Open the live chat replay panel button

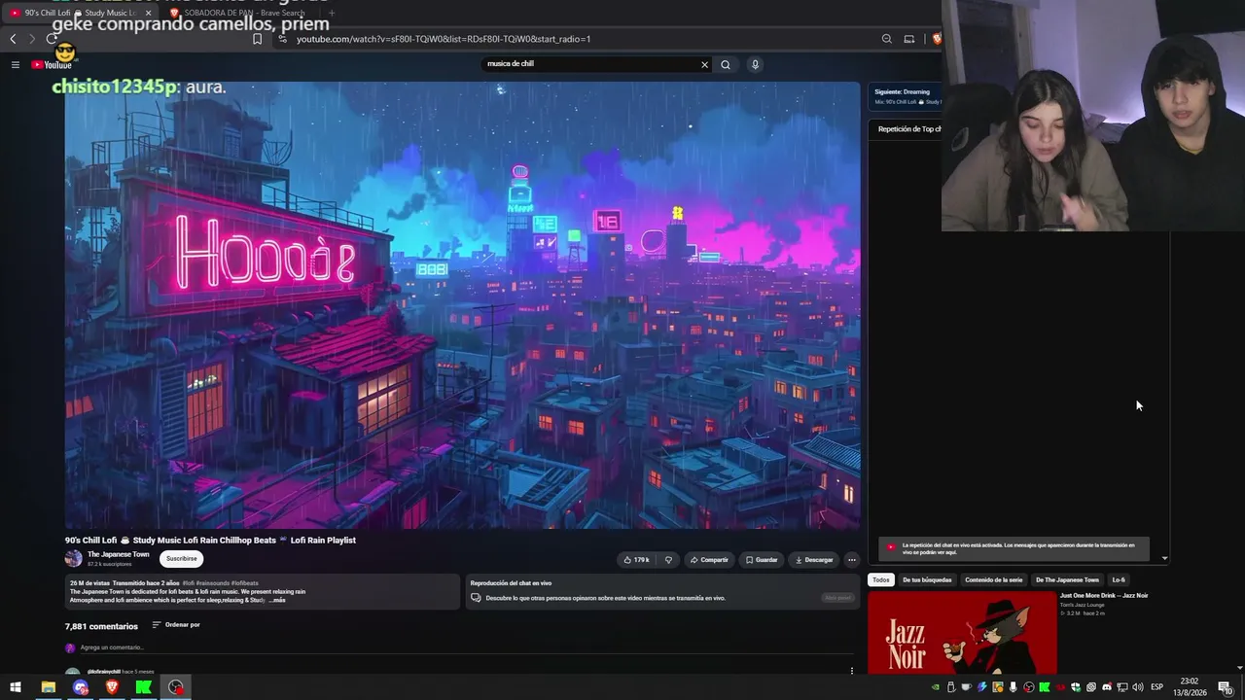tap(838, 598)
